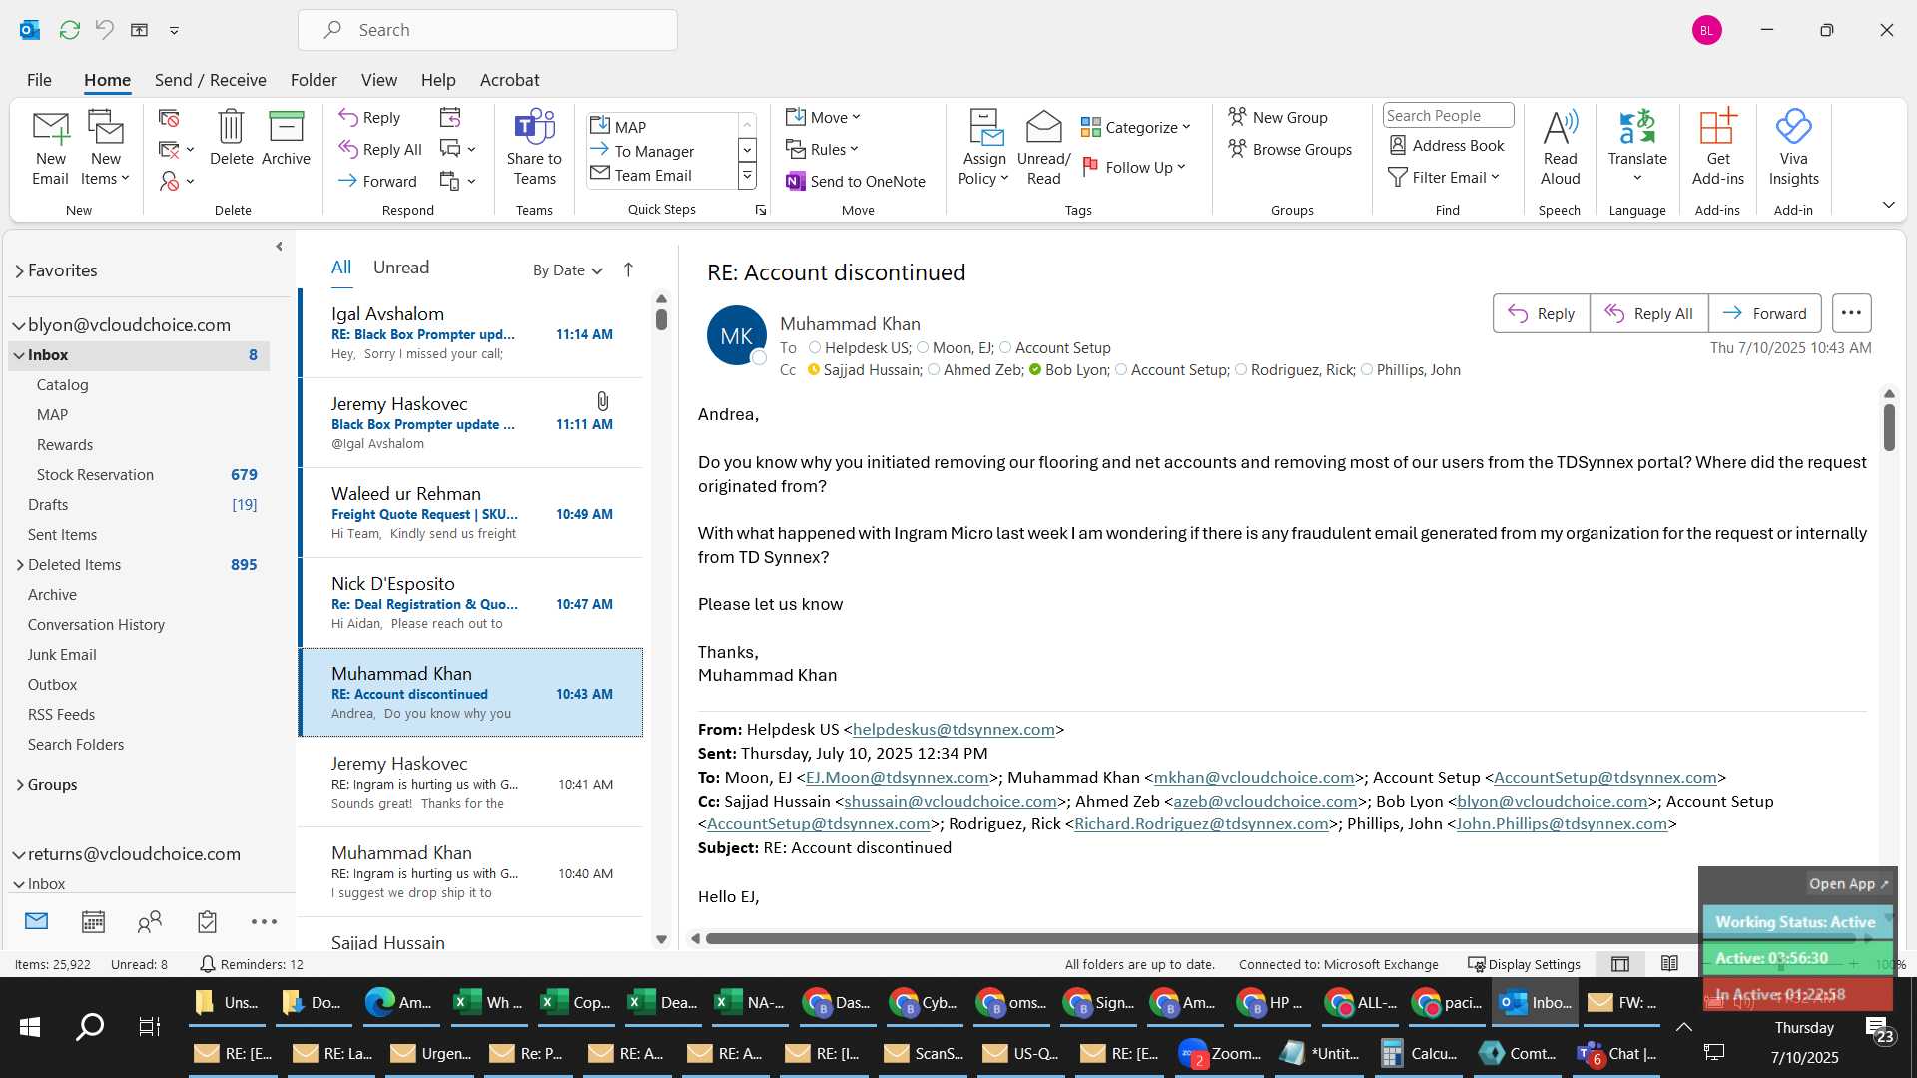Open the View ribbon tab
The height and width of the screenshot is (1078, 1917).
click(379, 80)
